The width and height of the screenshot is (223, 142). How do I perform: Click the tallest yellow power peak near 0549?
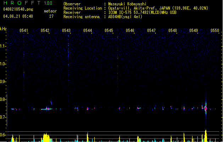pos(206,136)
